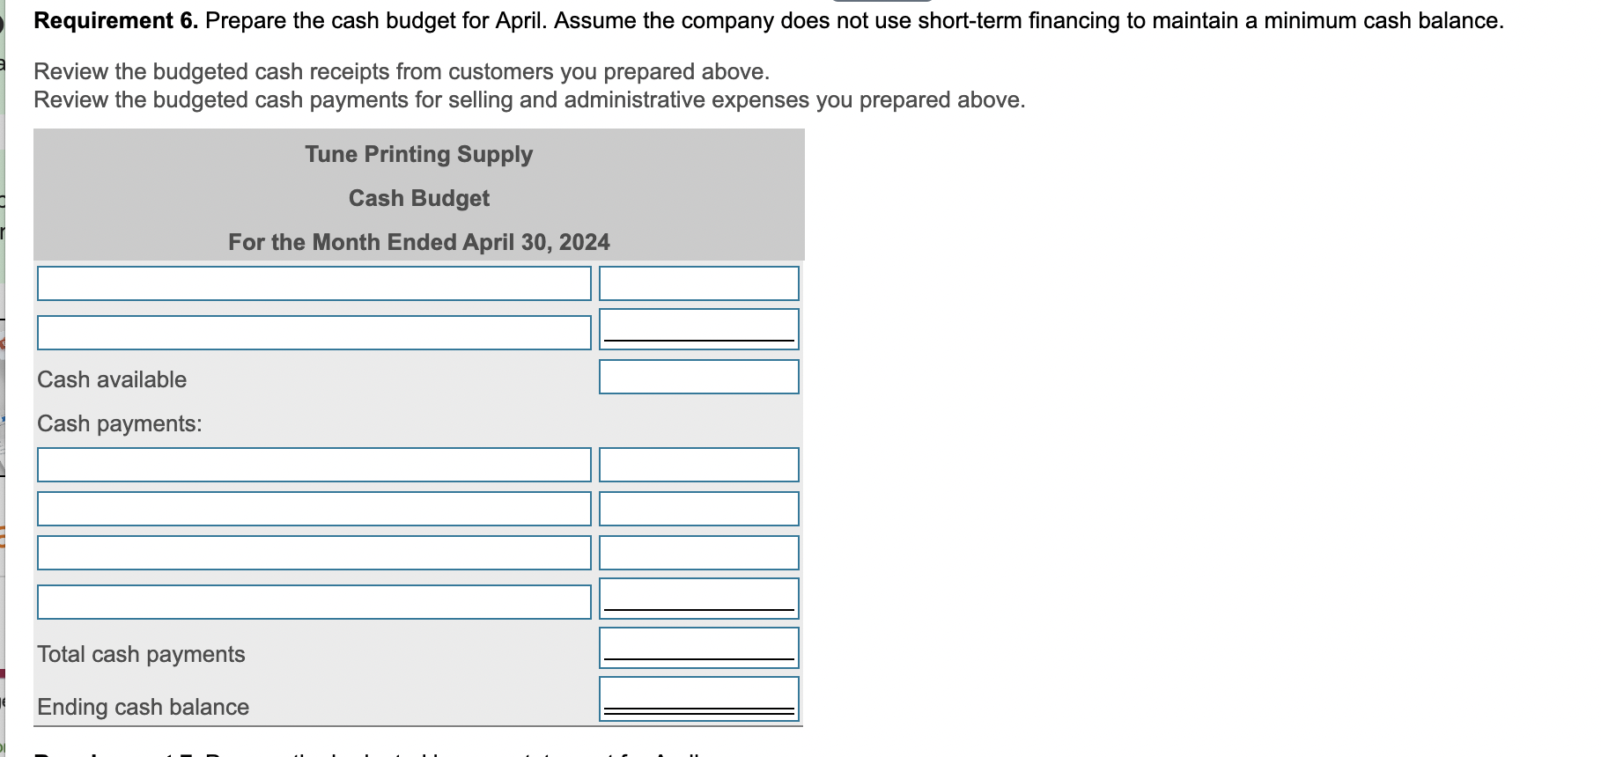This screenshot has height=757, width=1601.
Task: Click the amount field beside the first description row
Action: [x=698, y=283]
